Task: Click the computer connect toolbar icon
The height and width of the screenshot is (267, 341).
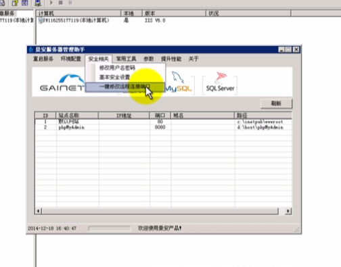Action: click(x=38, y=3)
